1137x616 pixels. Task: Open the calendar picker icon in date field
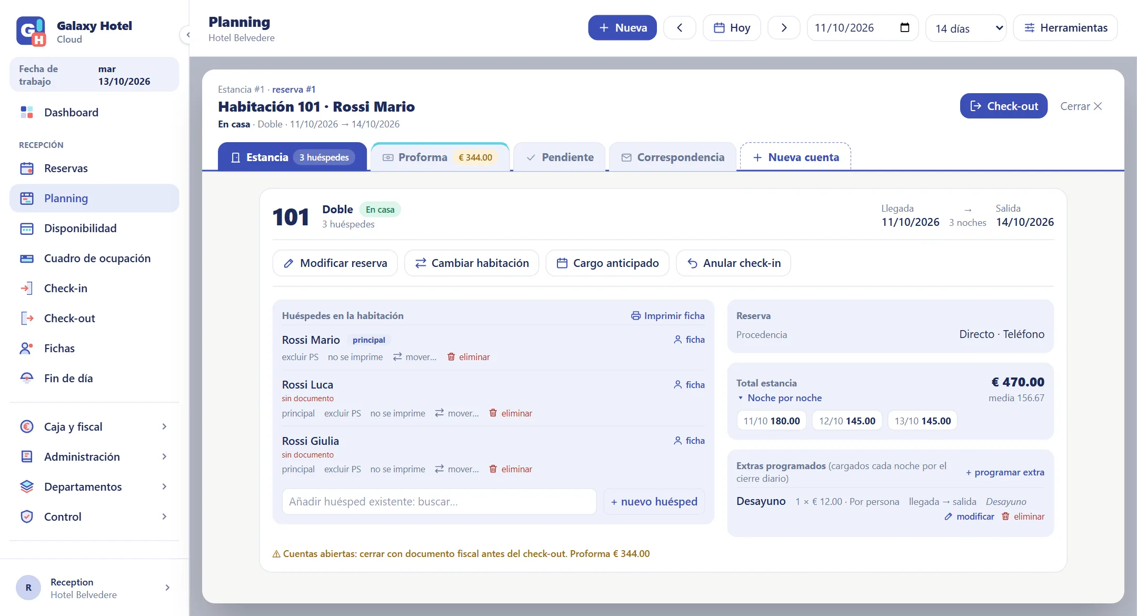(x=905, y=27)
